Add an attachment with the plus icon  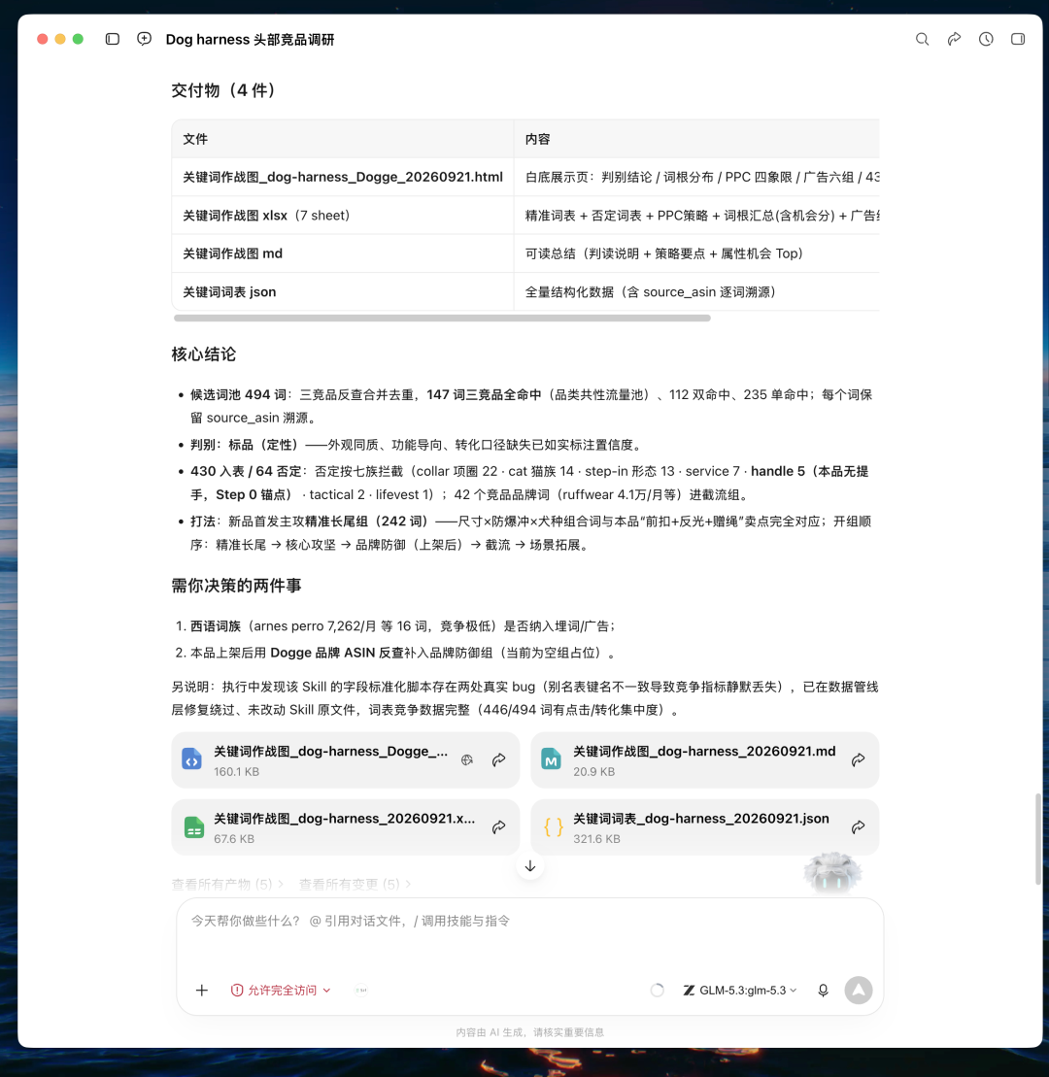[201, 991]
